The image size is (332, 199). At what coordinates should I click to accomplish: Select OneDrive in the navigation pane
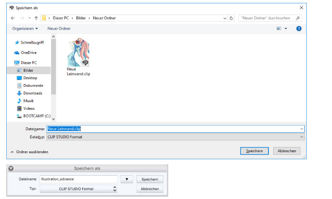coord(25,52)
